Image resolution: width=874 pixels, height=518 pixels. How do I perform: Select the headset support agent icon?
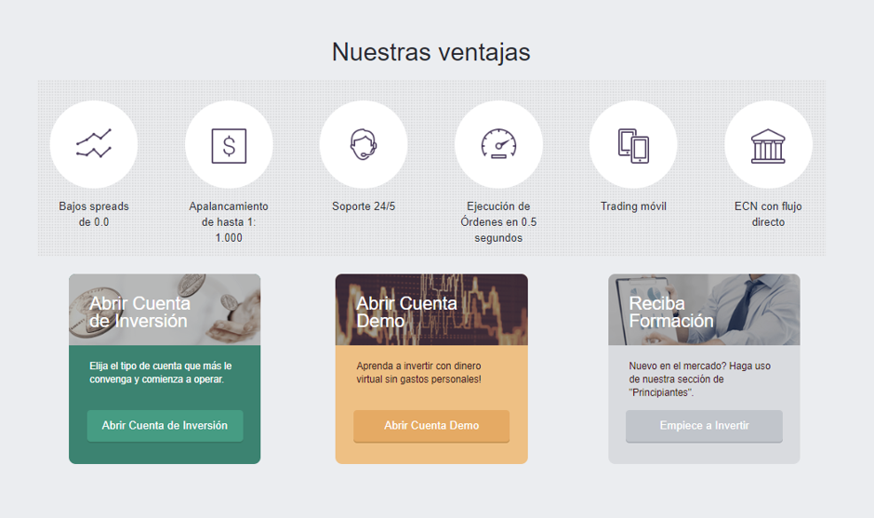click(364, 144)
